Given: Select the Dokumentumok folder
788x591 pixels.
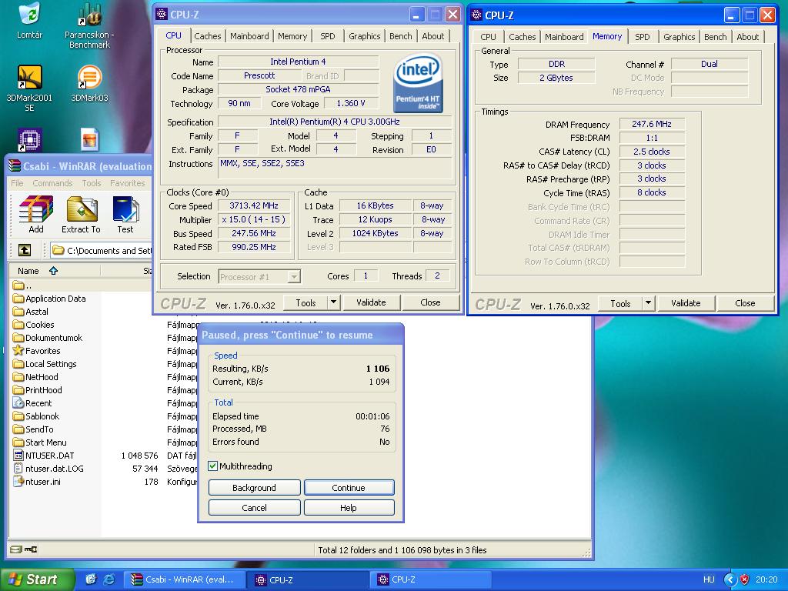Looking at the screenshot, I should (47, 338).
